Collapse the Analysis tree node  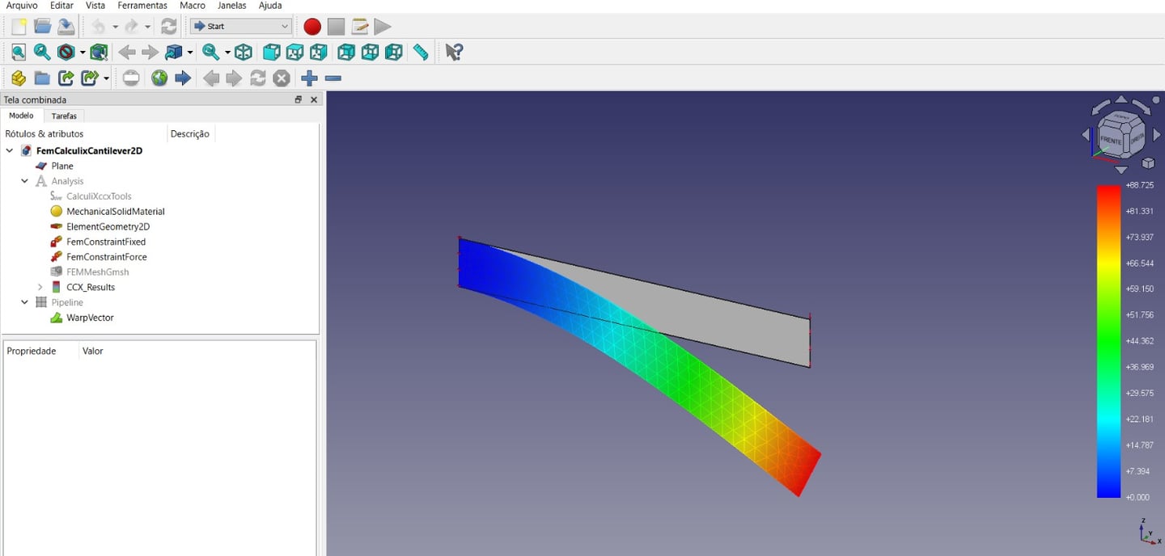25,181
